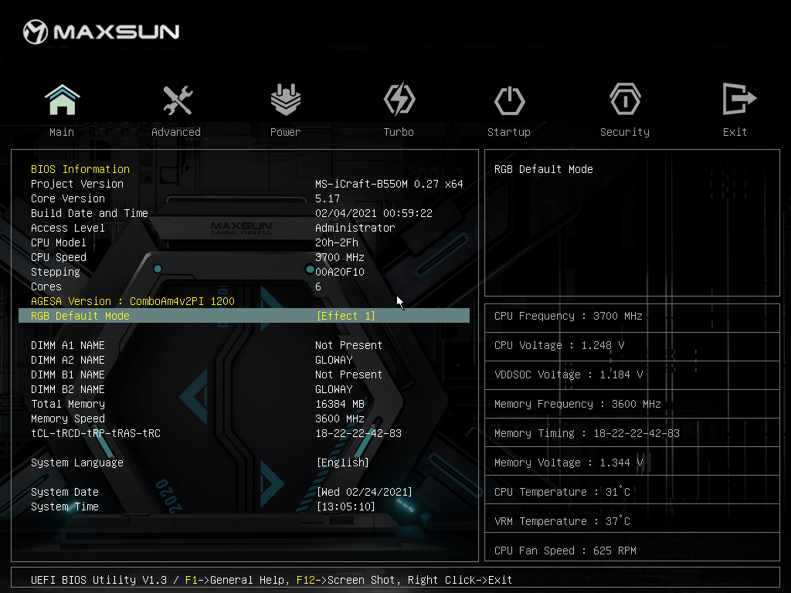Switch to the Main tab label
The width and height of the screenshot is (791, 593).
62,132
